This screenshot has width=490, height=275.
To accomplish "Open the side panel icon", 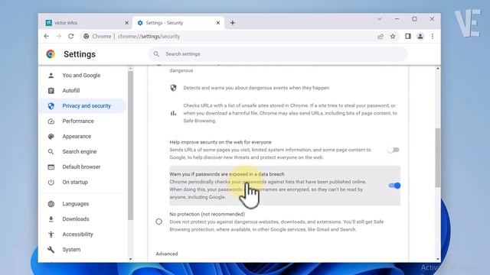I will pyautogui.click(x=408, y=36).
